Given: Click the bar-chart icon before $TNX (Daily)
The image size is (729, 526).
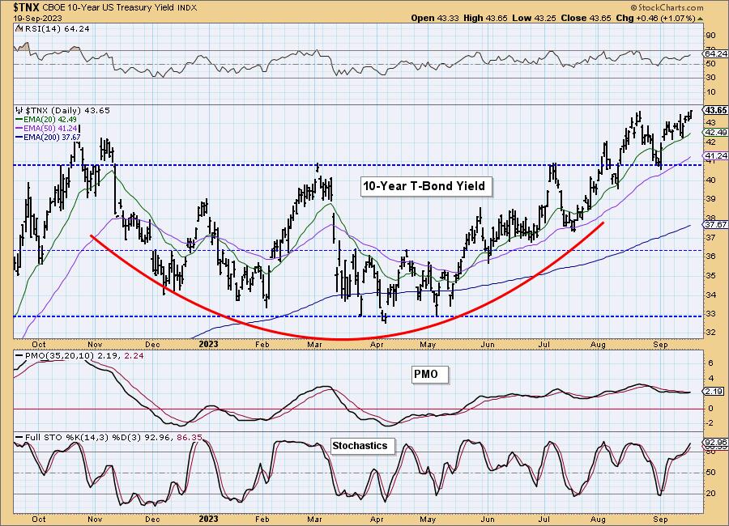Looking at the screenshot, I should click(x=19, y=111).
